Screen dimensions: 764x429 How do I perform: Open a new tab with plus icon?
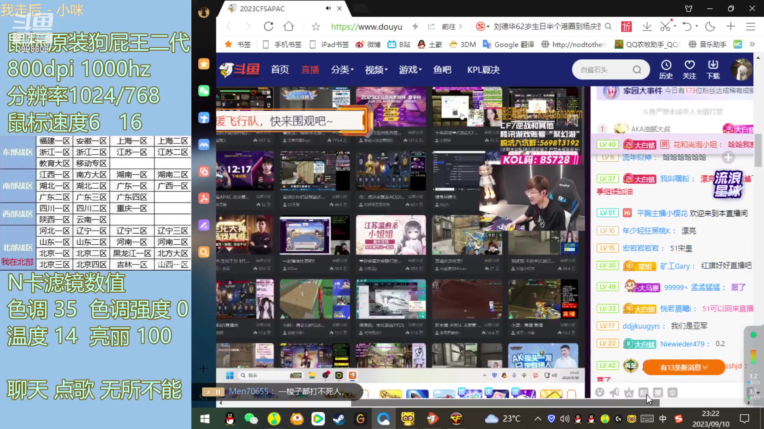click(x=731, y=27)
